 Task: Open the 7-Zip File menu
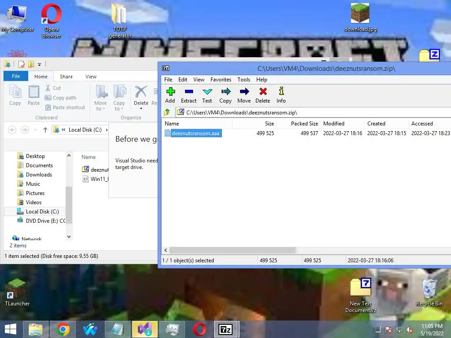[x=168, y=80]
